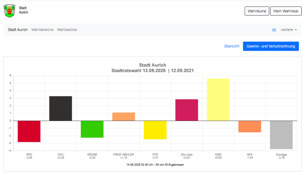The width and height of the screenshot is (302, 173).
Task: Click the black CDU bar
Action: (x=61, y=108)
